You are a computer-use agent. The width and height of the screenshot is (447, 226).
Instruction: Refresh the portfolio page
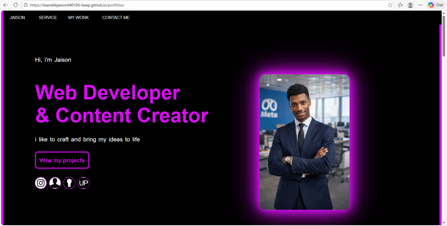16,5
